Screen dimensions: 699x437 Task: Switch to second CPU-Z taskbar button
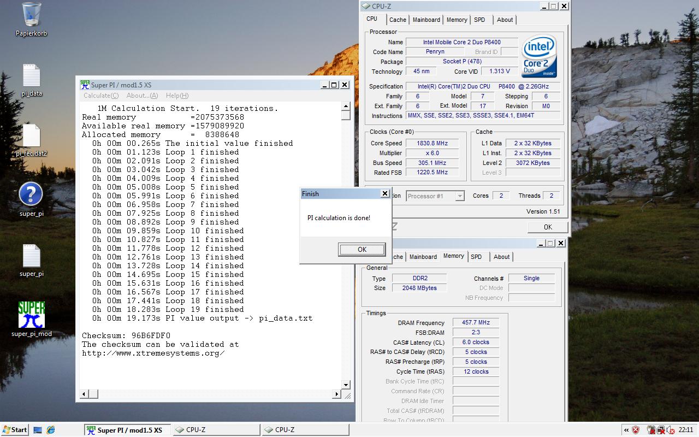pyautogui.click(x=305, y=430)
